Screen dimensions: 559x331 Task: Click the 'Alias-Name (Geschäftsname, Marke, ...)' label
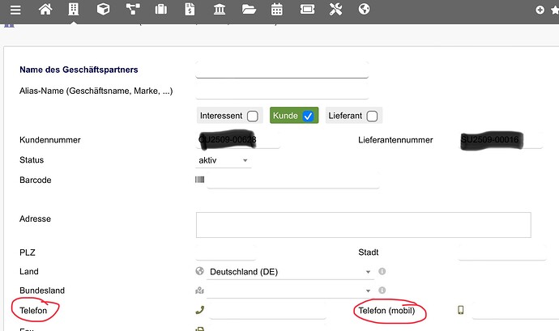[96, 91]
